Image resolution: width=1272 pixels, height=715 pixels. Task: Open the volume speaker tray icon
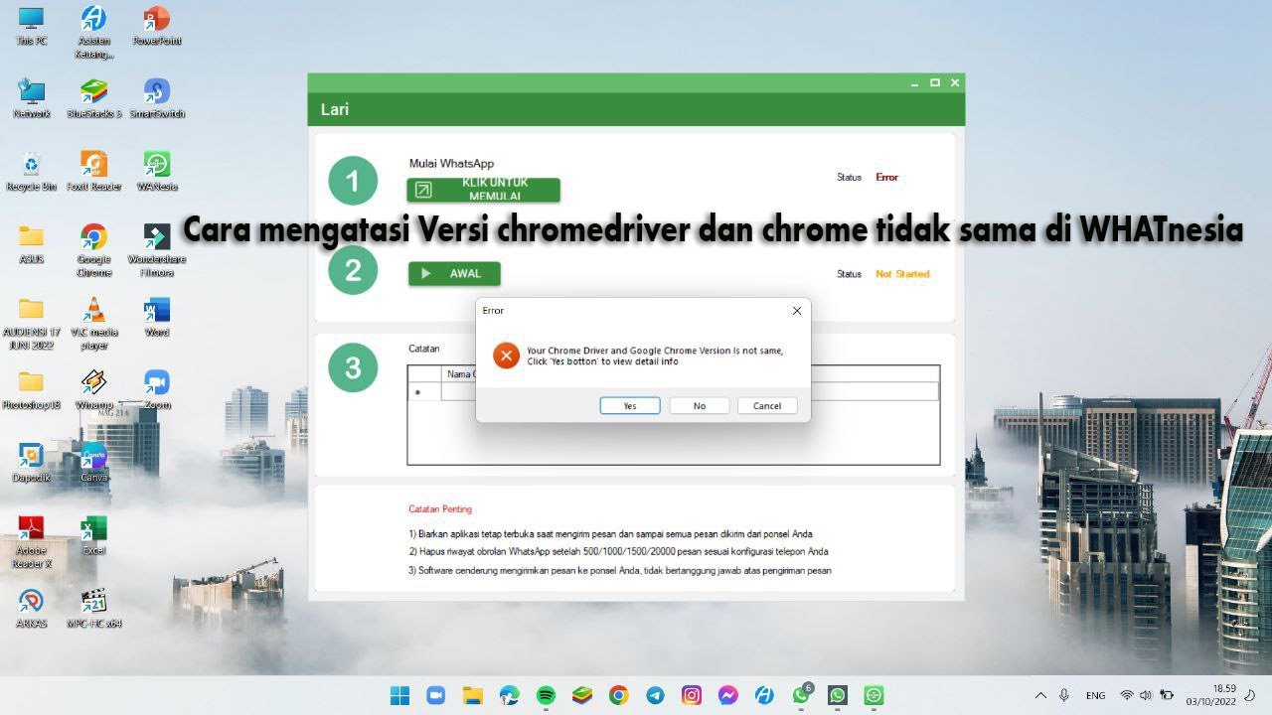(1146, 695)
